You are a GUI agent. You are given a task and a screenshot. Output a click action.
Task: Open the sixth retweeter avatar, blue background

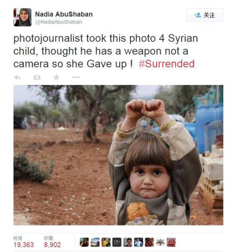(139, 242)
